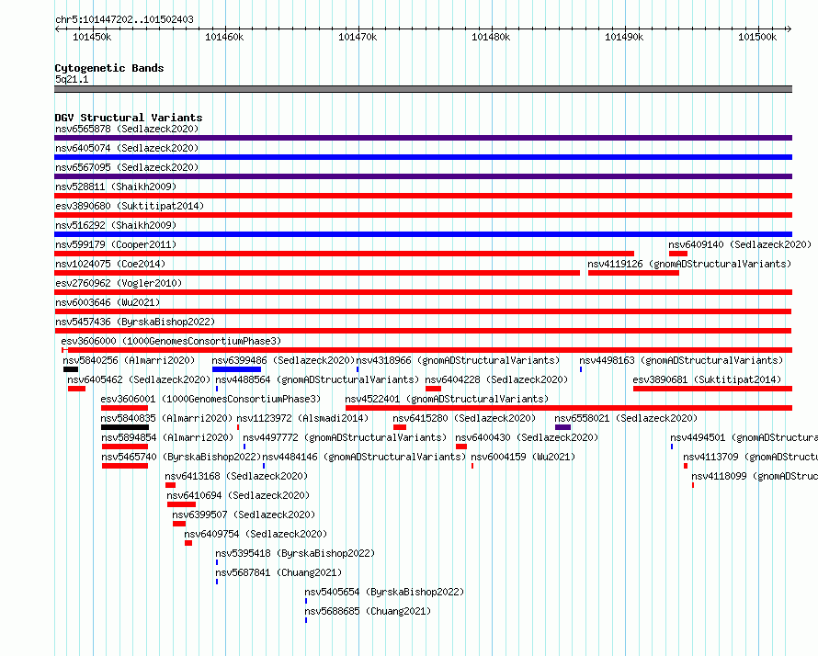Click nsv6413168 (Sedlazeck2020) label
Image resolution: width=818 pixels, height=656 pixels.
(236, 476)
